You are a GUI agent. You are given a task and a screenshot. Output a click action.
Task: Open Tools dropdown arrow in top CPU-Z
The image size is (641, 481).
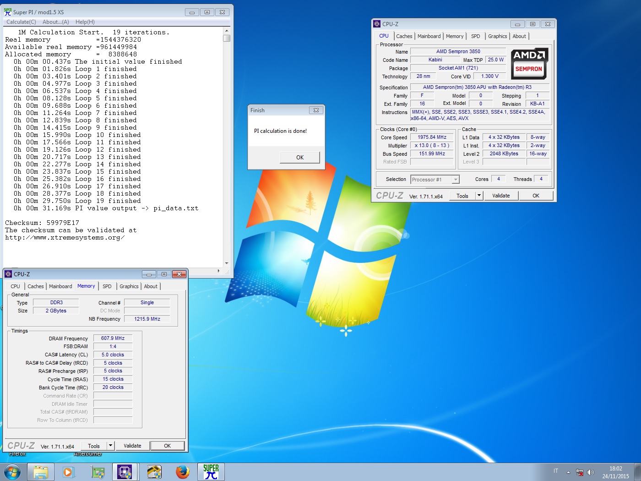tap(479, 196)
